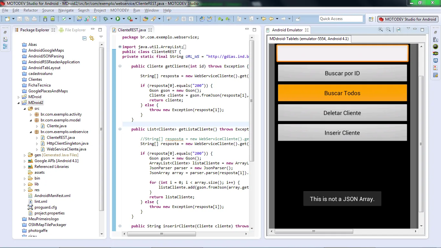The height and width of the screenshot is (248, 441).
Task: Collapse the getCliente method fold marker
Action: tap(120, 66)
